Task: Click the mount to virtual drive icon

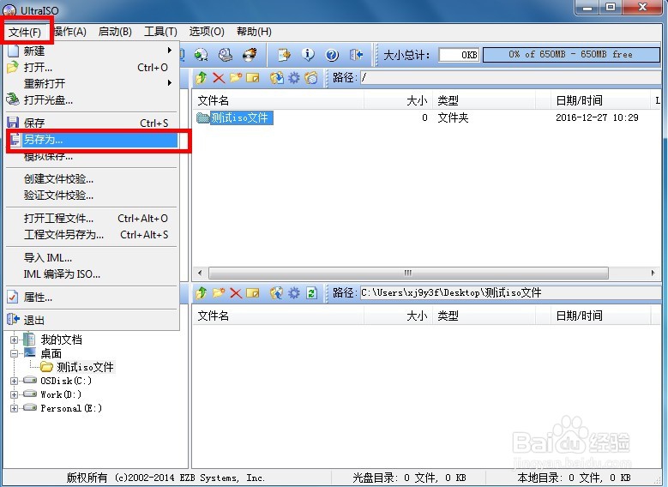Action: coord(226,55)
